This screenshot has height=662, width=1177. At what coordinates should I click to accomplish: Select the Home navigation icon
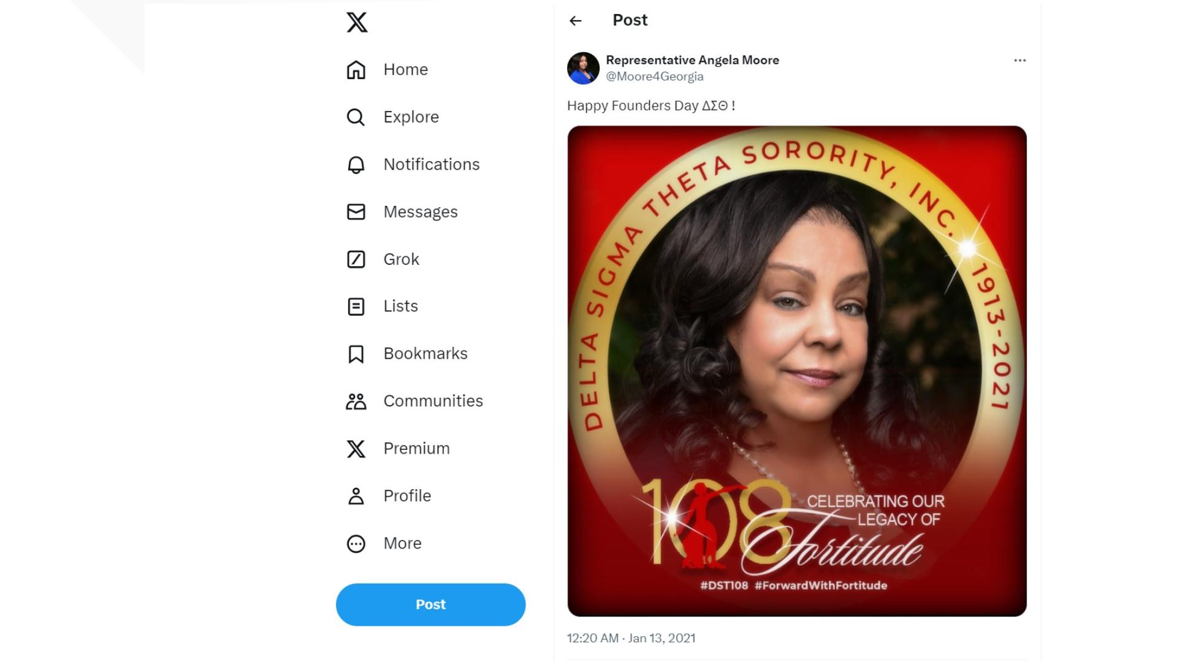point(356,69)
